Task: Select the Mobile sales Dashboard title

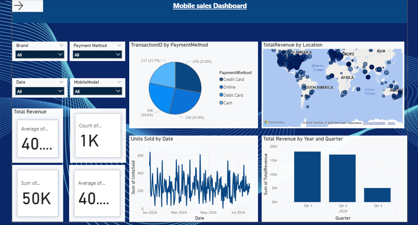Action: (x=210, y=6)
